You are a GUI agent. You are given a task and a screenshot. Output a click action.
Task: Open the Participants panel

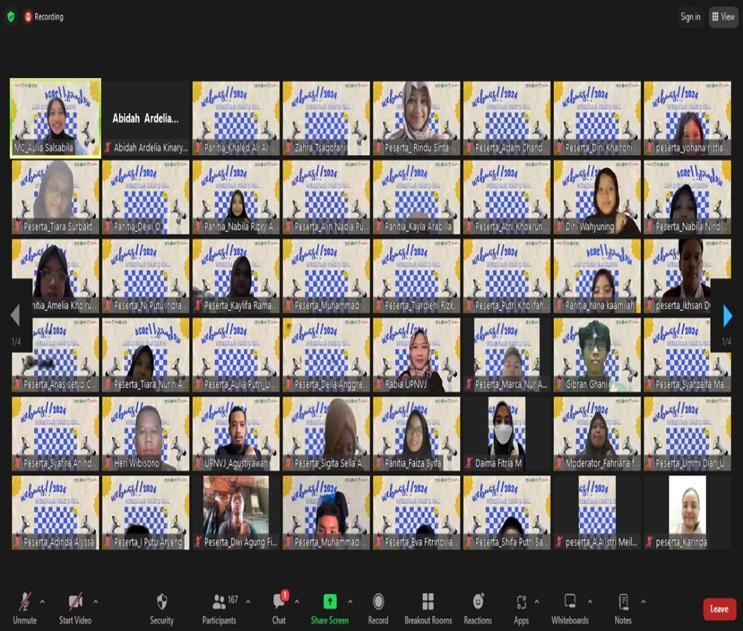219,602
